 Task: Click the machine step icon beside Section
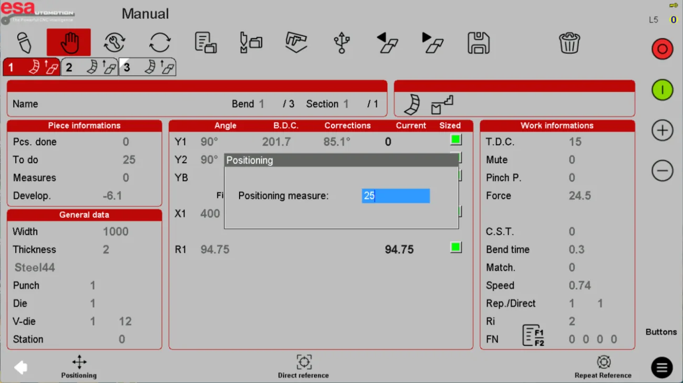[442, 105]
